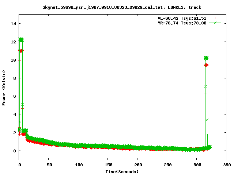Viewport: 234px width, 175px height.
Task: Click the y-axis tick label 6
Action: [x=15, y=96]
